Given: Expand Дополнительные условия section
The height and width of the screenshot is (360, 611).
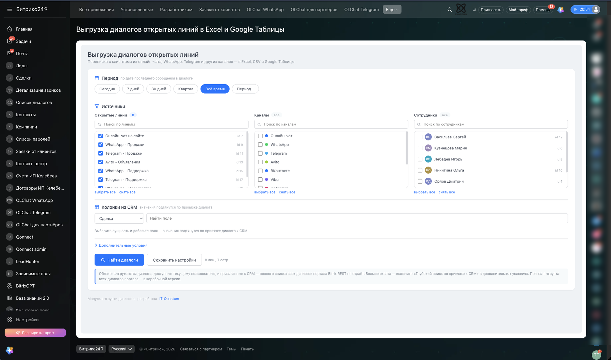Looking at the screenshot, I should 121,245.
